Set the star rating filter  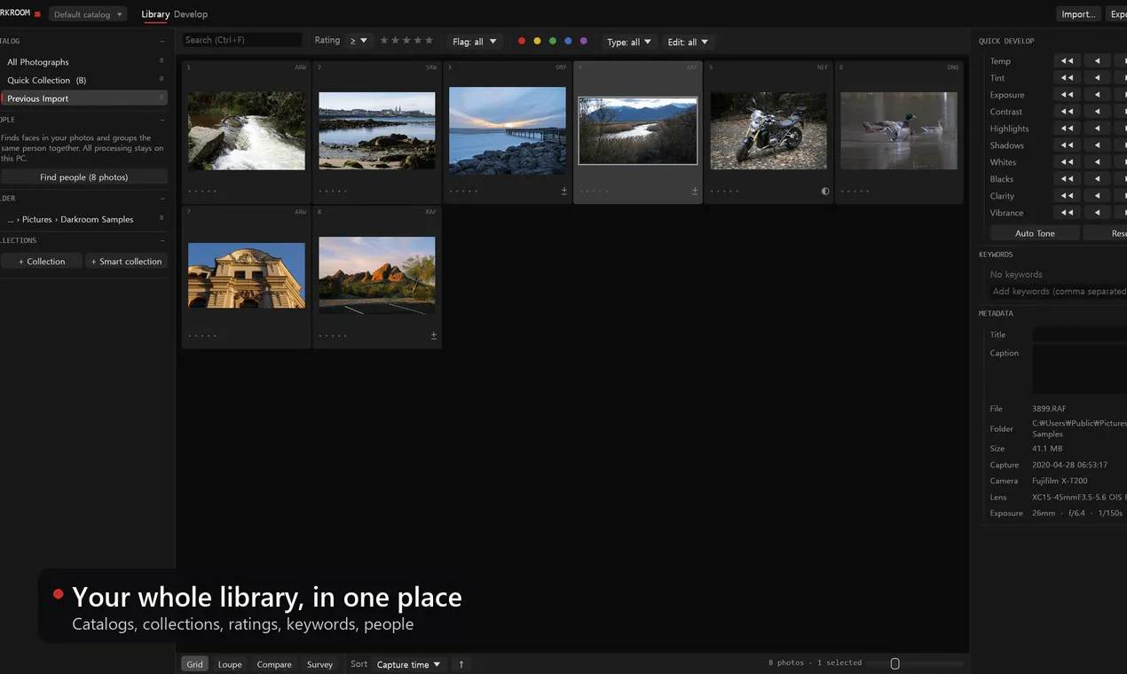point(406,41)
